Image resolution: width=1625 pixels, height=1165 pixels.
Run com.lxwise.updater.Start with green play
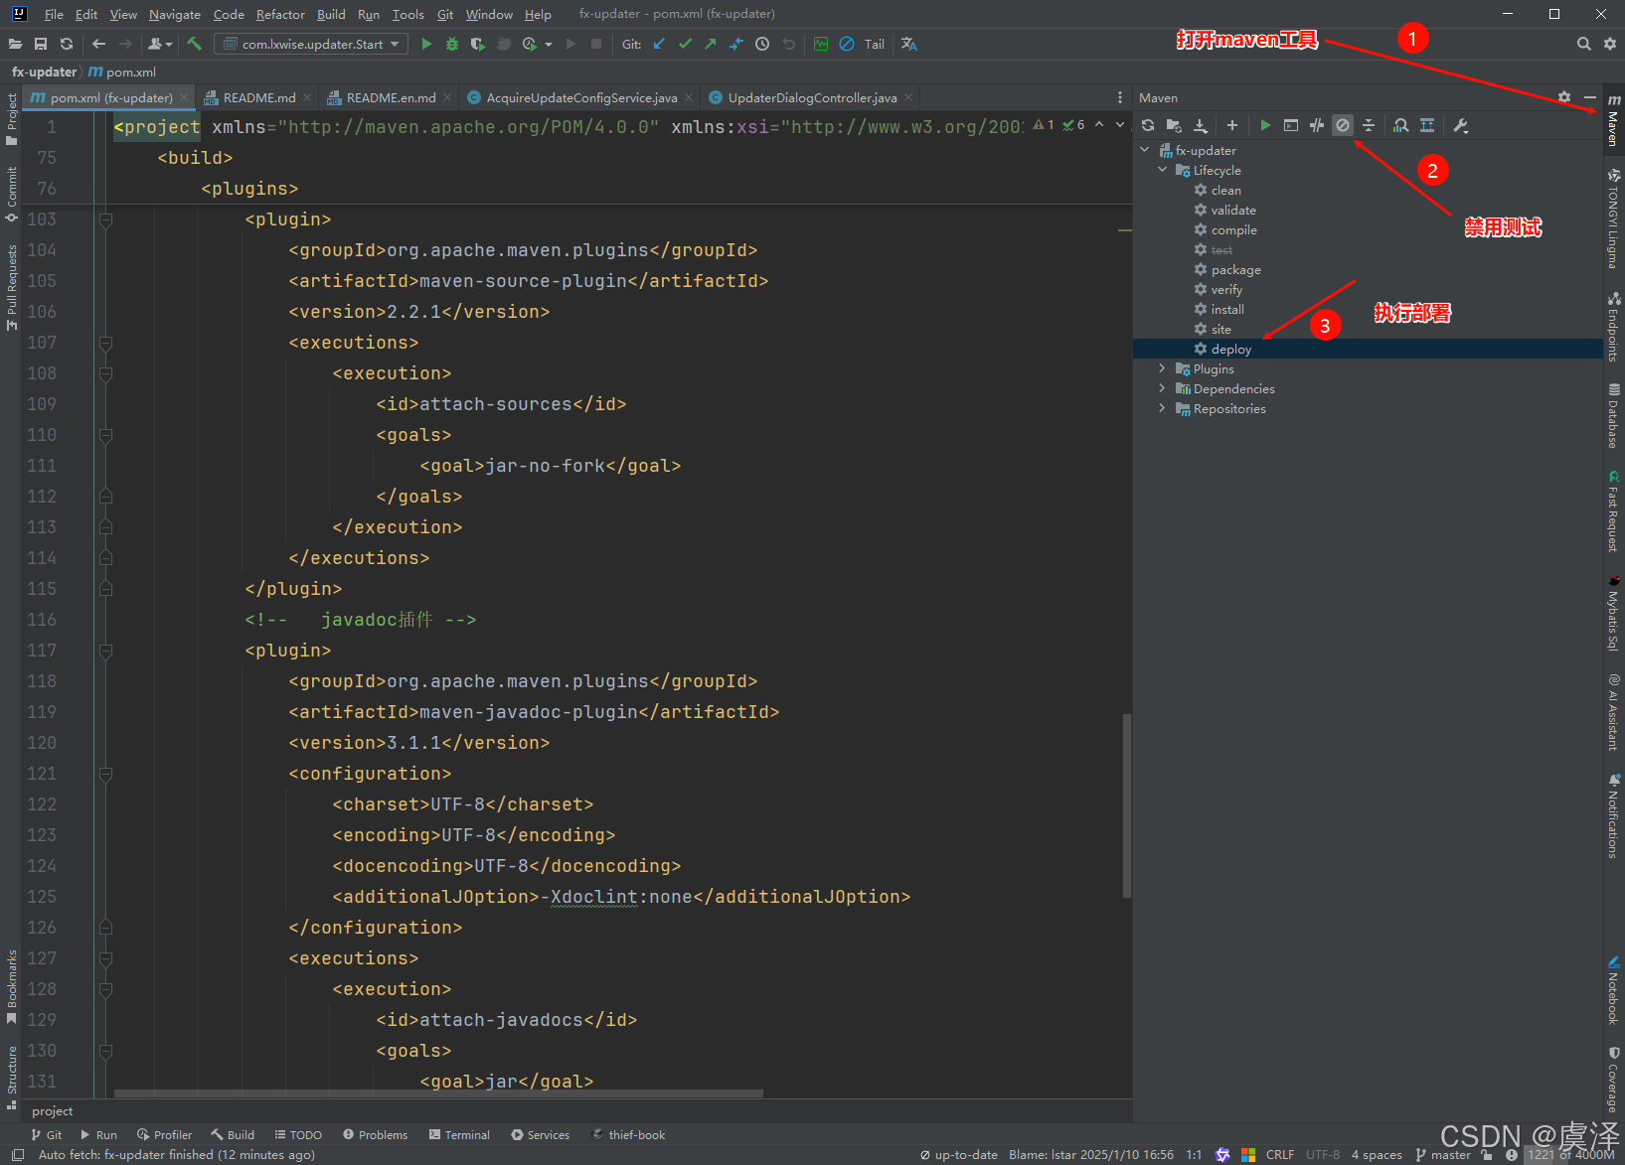click(x=426, y=44)
